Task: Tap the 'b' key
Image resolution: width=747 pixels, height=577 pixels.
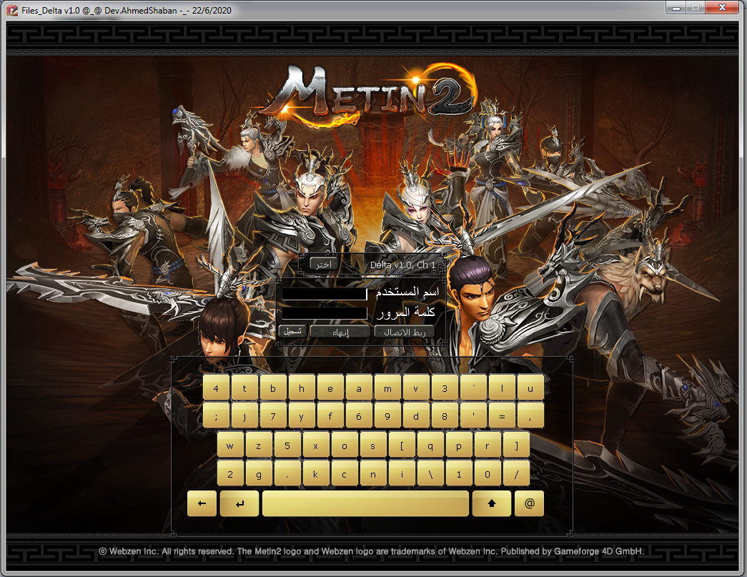Action: coord(273,388)
